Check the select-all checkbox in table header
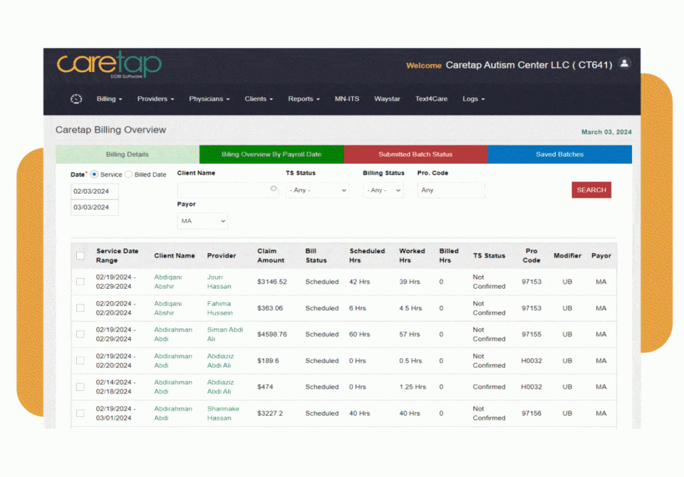This screenshot has height=477, width=684. coord(80,256)
